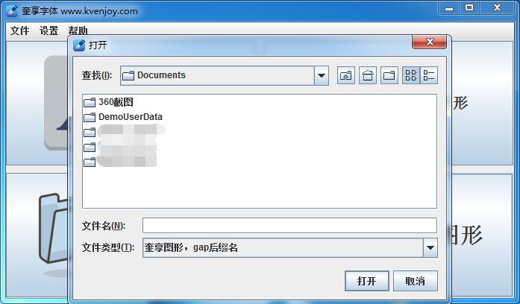Viewport: 520px width, 304px height.
Task: Switch to list view icon
Action: 411,75
